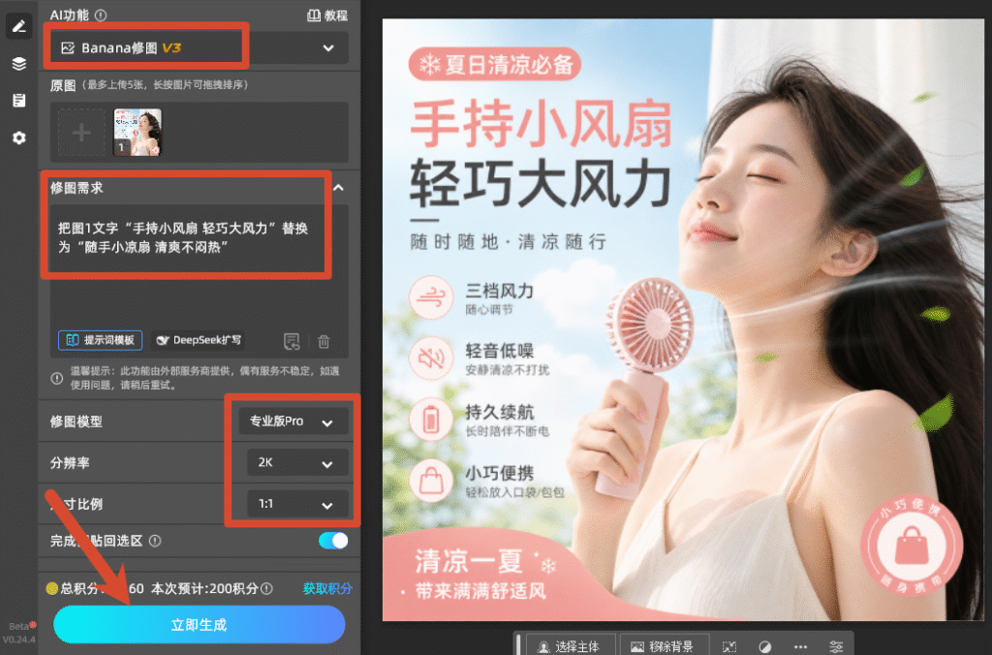This screenshot has height=655, width=992.
Task: Select the edit pencil icon in sidebar
Action: click(19, 26)
